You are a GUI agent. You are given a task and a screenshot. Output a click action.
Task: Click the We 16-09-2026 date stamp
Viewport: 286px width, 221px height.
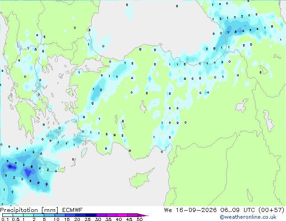[x=190, y=210]
